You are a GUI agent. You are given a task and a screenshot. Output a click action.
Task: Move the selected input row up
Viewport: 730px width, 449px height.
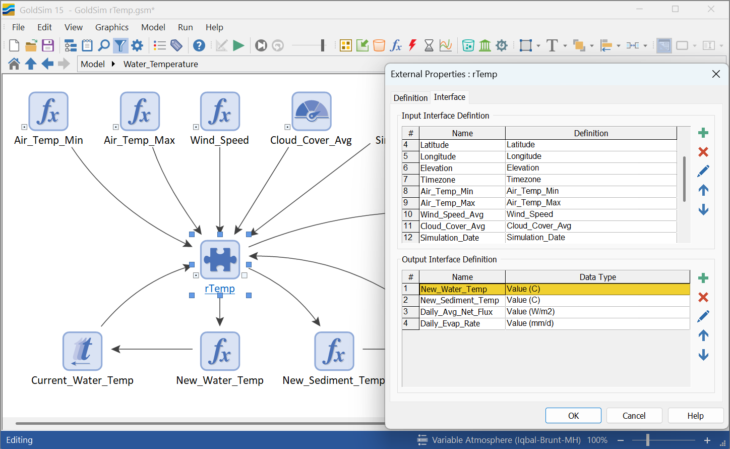pos(703,190)
